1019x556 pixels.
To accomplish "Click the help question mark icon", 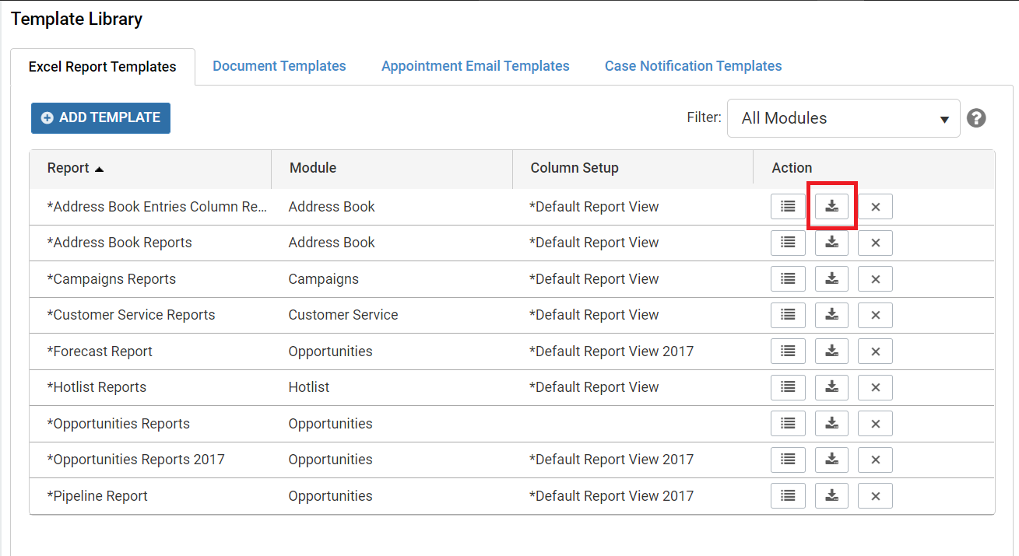I will 976,118.
